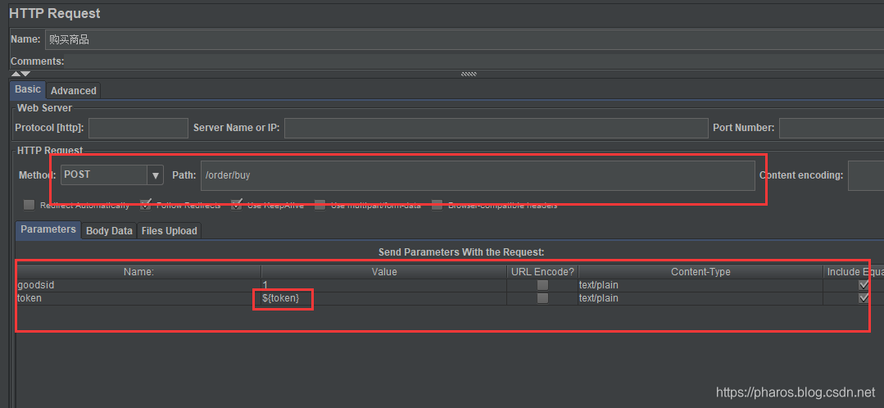
Task: Click the Content encoding input field
Action: (866, 175)
